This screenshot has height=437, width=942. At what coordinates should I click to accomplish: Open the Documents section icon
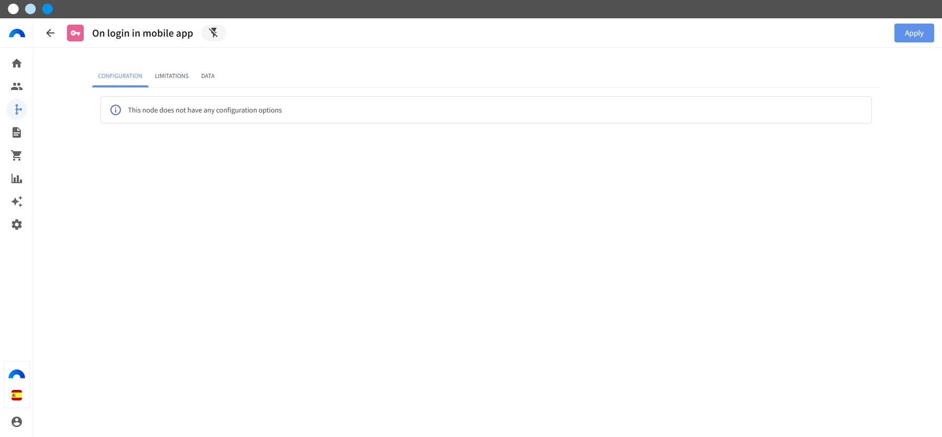17,132
